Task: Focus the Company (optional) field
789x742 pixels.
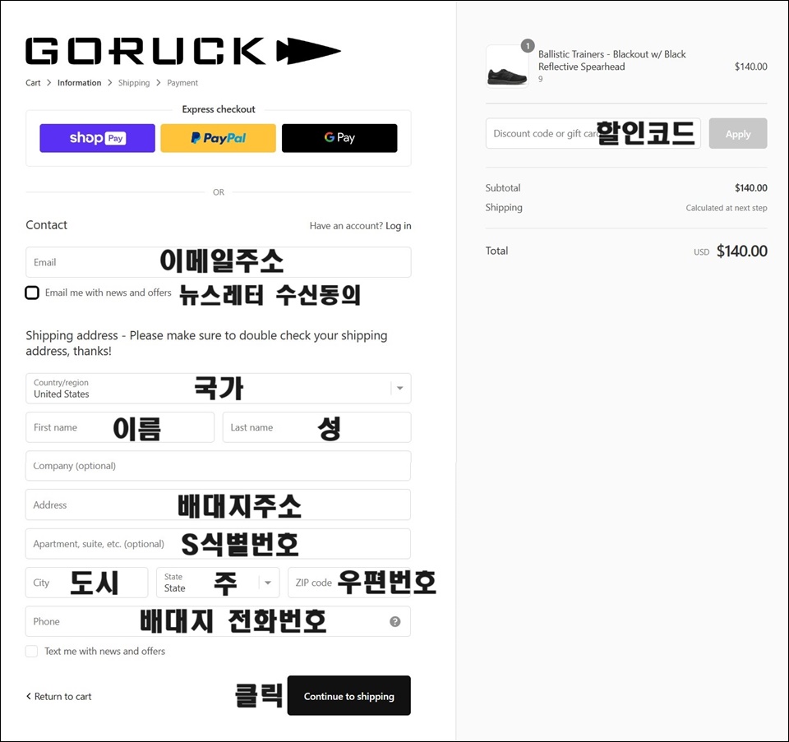Action: pos(219,466)
